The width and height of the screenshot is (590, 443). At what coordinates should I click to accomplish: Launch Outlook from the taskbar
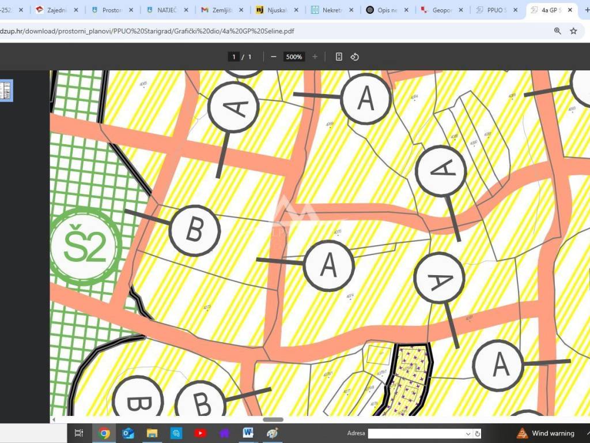[128, 433]
